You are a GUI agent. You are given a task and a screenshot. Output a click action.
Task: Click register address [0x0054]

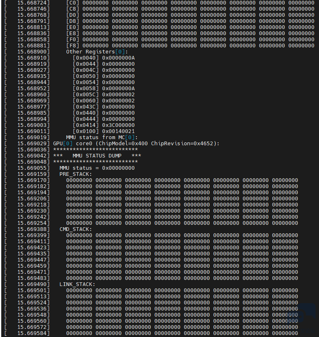click(86, 82)
